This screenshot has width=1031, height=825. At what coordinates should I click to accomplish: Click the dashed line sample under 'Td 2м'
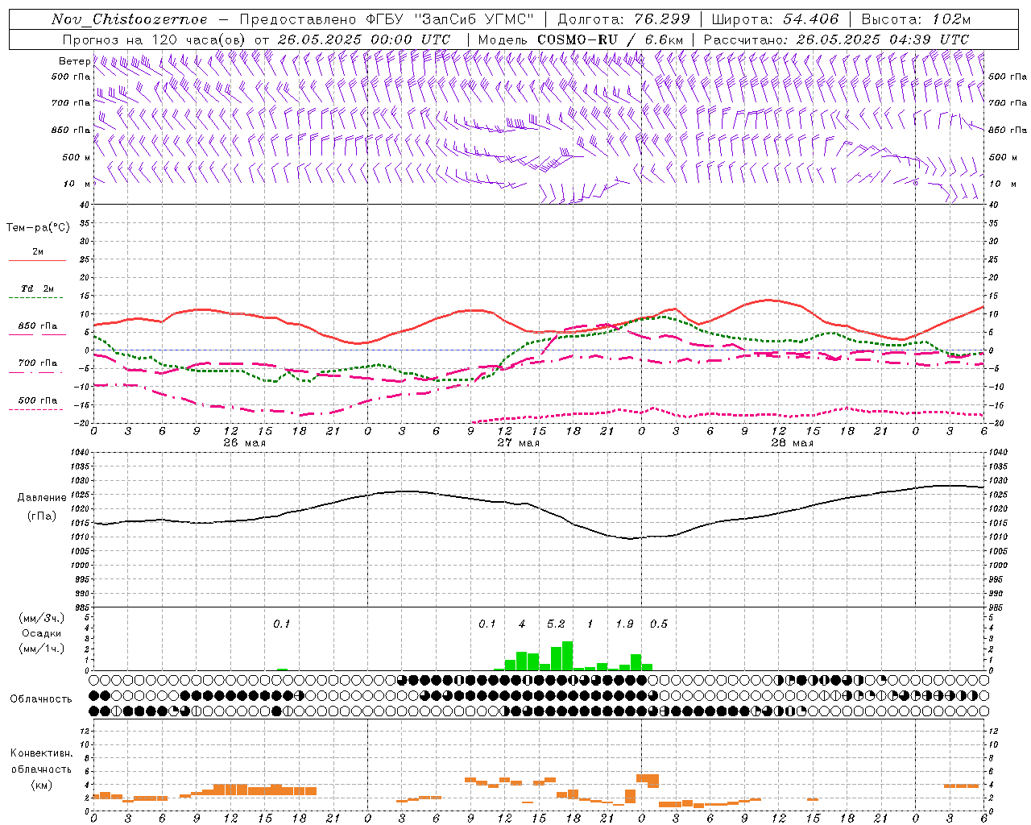(37, 299)
